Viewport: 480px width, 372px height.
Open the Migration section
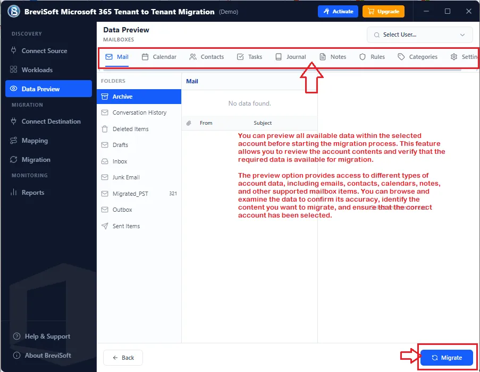tap(48, 160)
